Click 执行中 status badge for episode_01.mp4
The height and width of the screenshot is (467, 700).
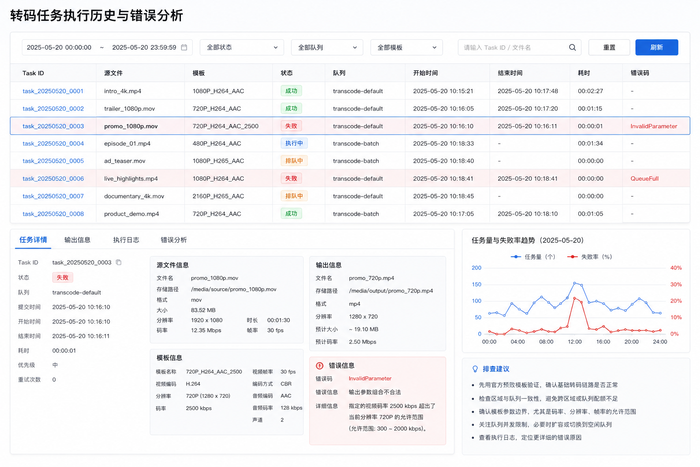(x=294, y=144)
